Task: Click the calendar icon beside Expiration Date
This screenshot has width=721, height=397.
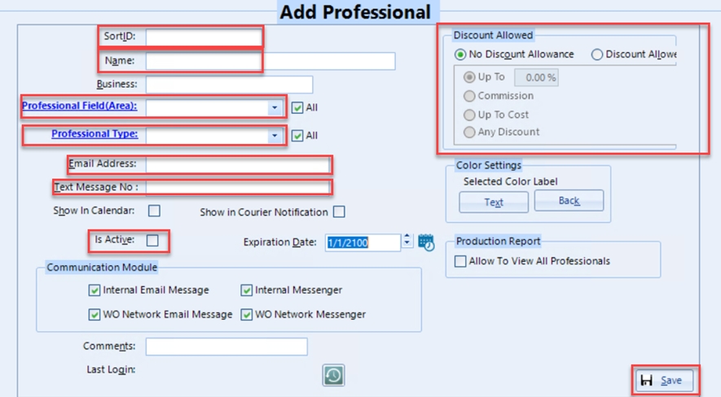Action: pyautogui.click(x=426, y=242)
